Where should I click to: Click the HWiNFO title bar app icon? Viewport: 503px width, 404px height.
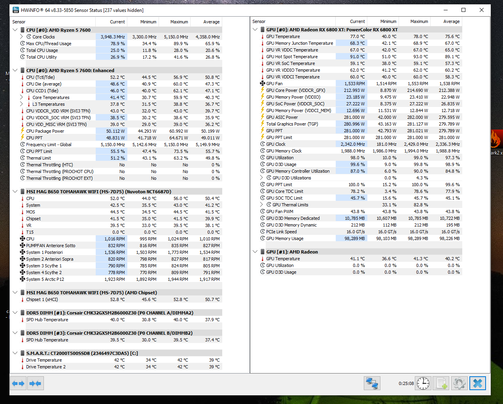(x=16, y=10)
